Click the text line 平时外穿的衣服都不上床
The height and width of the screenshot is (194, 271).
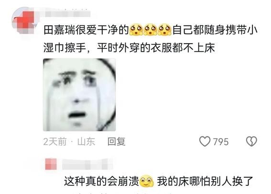(x=156, y=47)
